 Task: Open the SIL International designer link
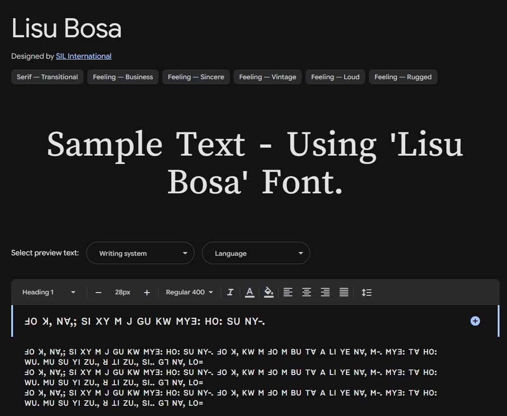click(x=83, y=56)
